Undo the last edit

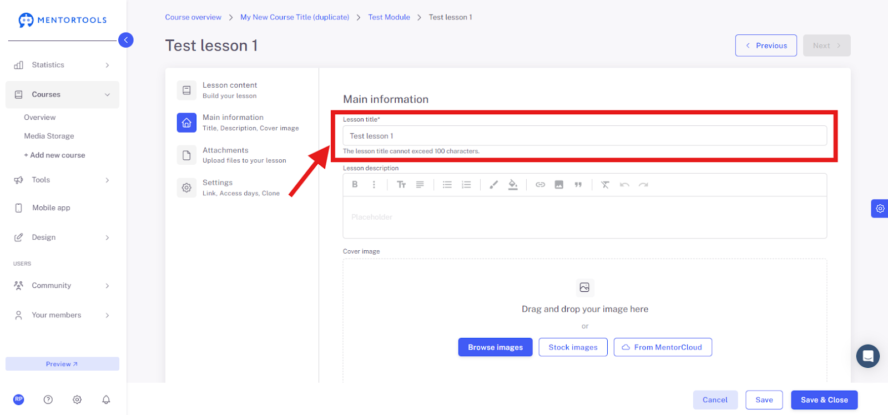624,185
